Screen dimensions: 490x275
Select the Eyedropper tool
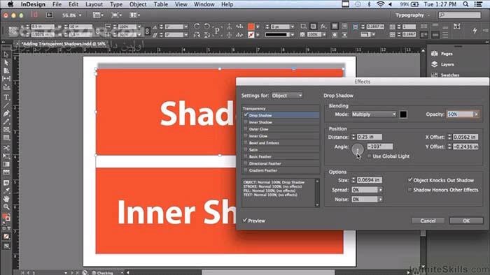(x=6, y=191)
